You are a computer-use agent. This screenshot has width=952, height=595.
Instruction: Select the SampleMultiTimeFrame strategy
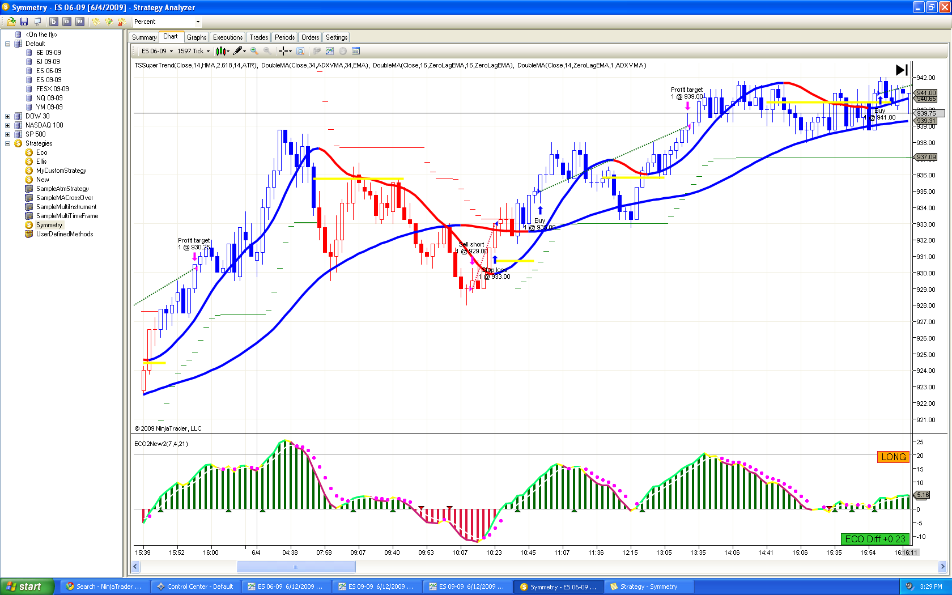pyautogui.click(x=67, y=216)
